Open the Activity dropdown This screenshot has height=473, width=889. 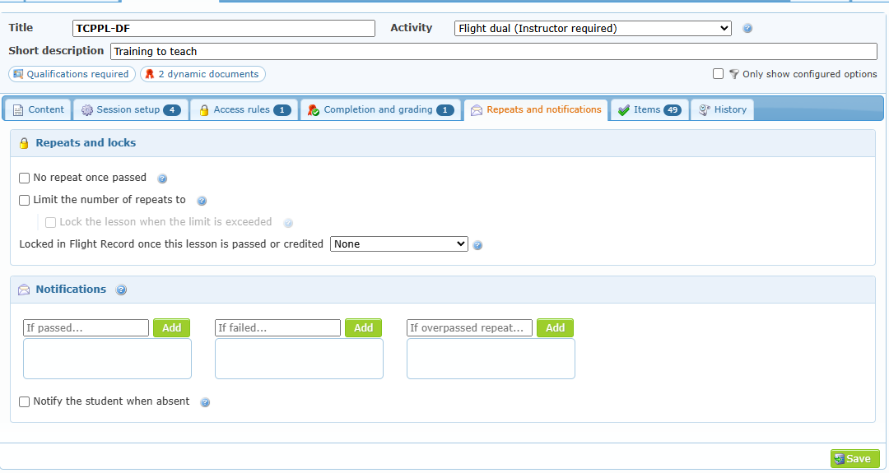click(x=593, y=28)
